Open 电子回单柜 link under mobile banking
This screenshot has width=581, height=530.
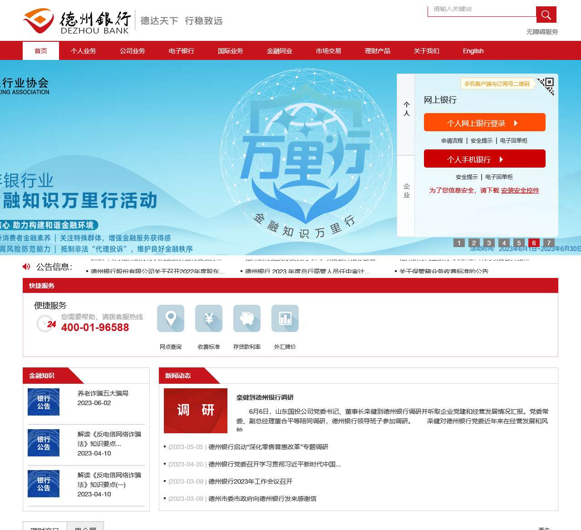(499, 177)
